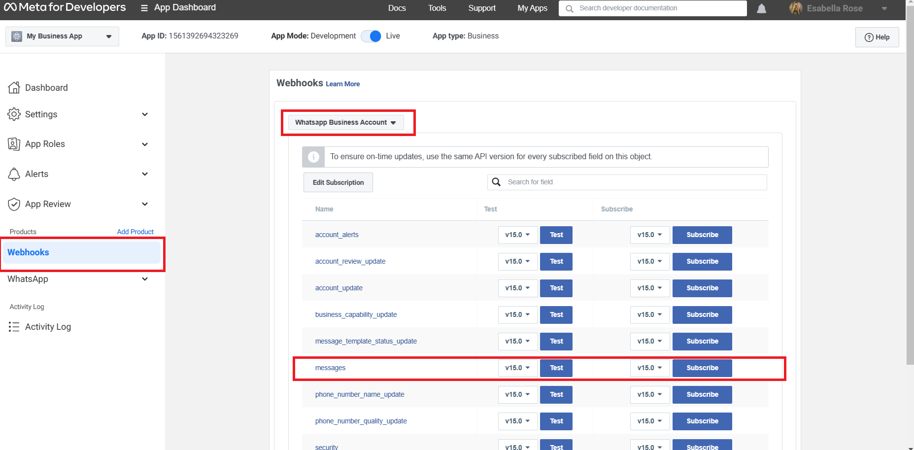Expand the WhatsApp product section

coord(145,279)
